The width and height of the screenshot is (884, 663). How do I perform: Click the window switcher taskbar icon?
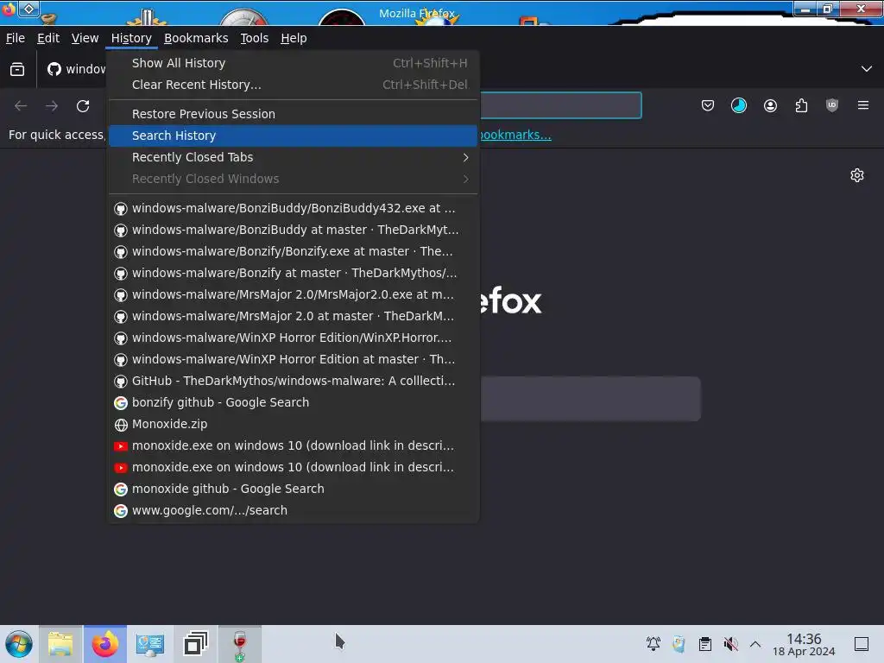[195, 644]
